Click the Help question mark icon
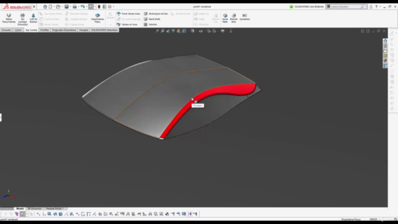The width and height of the screenshot is (398, 224). coord(376,7)
